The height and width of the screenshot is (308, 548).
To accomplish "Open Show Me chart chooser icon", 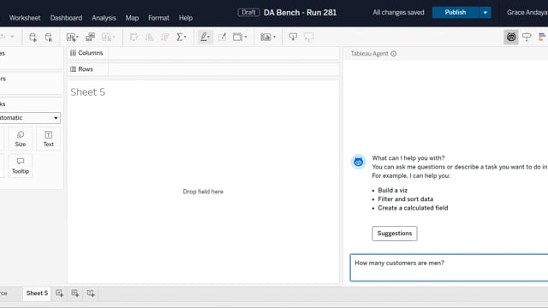I will coord(542,37).
